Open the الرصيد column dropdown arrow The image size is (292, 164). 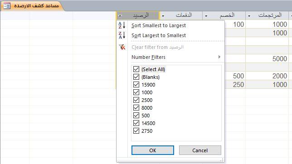point(120,16)
